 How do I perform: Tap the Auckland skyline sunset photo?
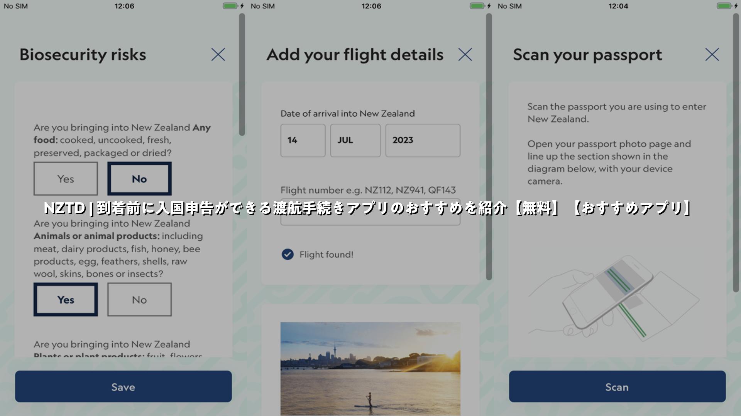pos(370,369)
